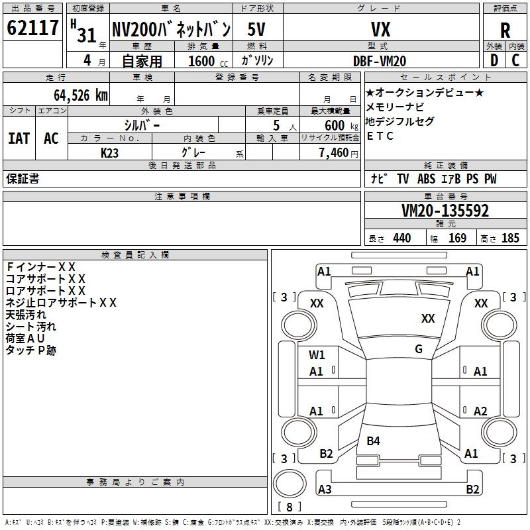The height and width of the screenshot is (530, 530).
Task: Click the damage code legend line
Action: [x=233, y=522]
